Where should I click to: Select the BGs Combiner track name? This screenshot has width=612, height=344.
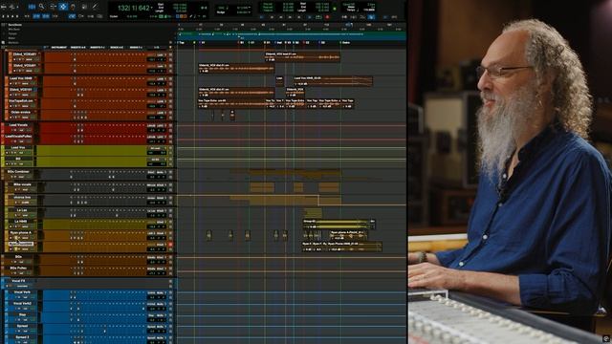pos(18,172)
